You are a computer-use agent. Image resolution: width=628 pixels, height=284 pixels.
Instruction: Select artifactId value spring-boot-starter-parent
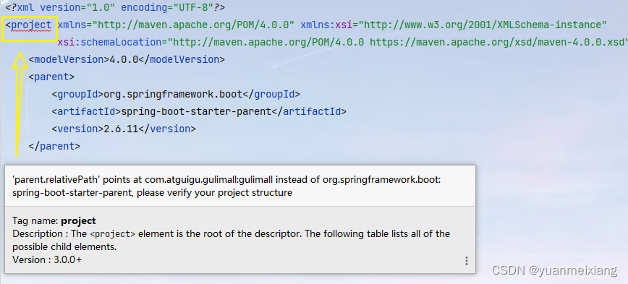(196, 111)
